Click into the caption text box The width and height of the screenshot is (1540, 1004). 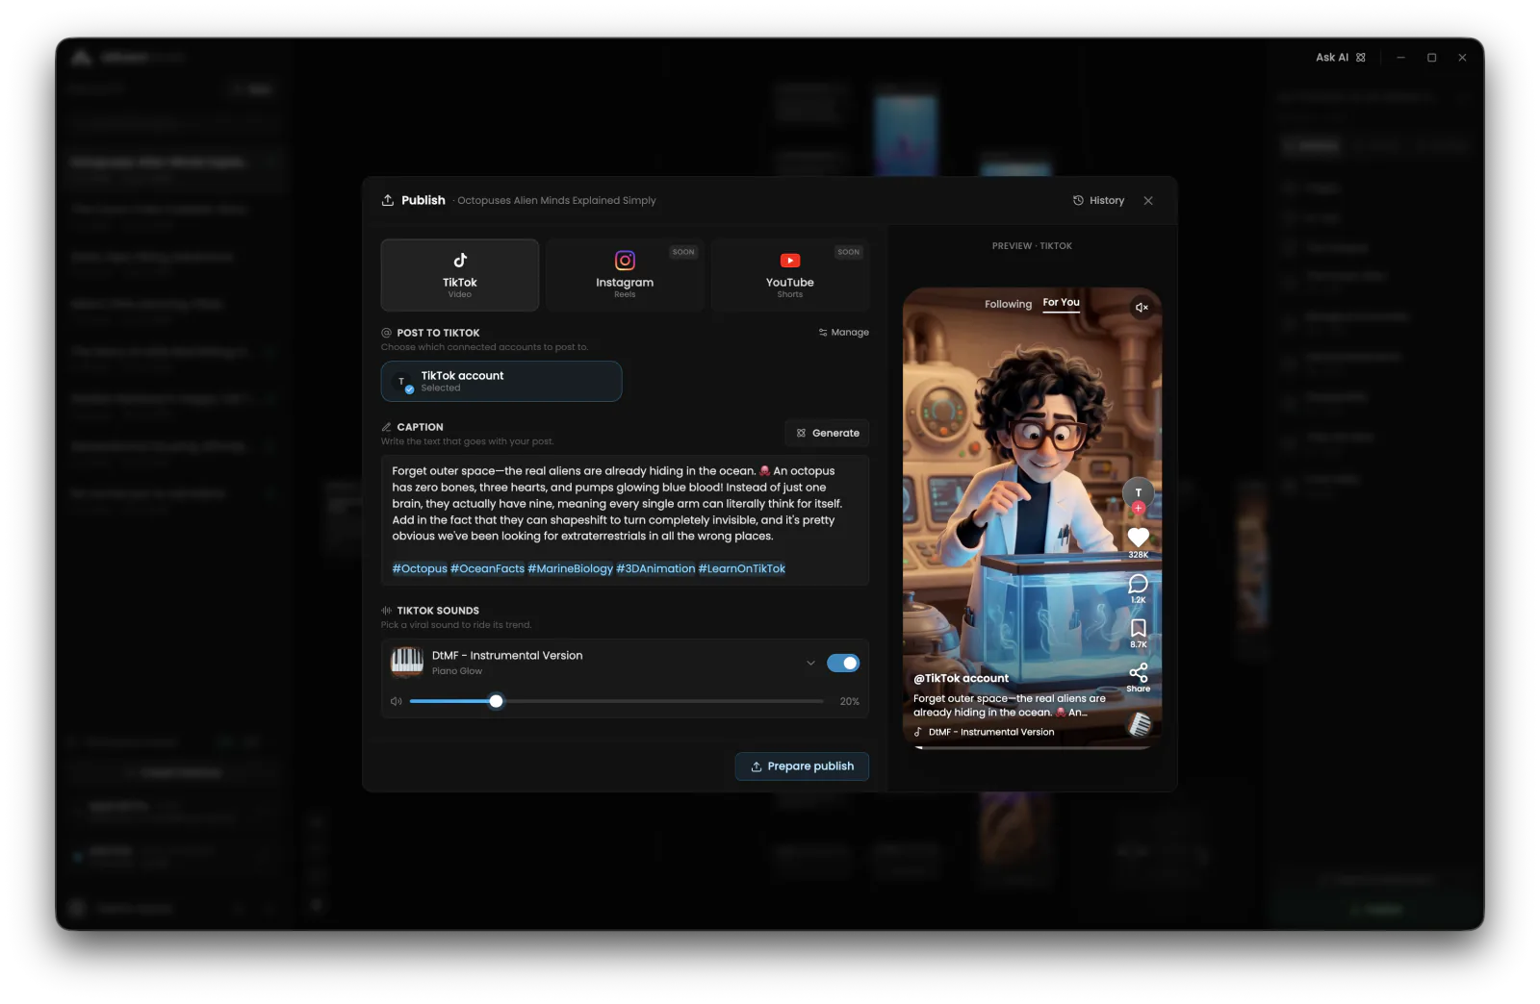coord(625,520)
